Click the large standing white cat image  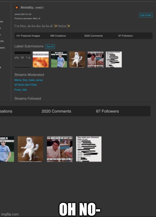[x=31, y=149]
